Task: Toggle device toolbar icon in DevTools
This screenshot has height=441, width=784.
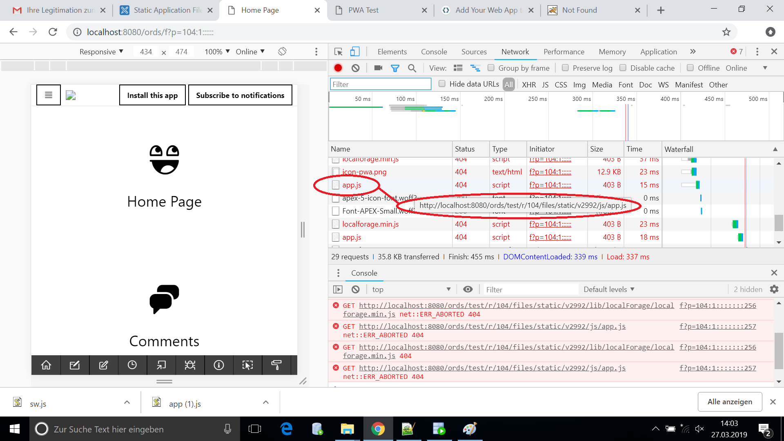Action: click(x=355, y=52)
